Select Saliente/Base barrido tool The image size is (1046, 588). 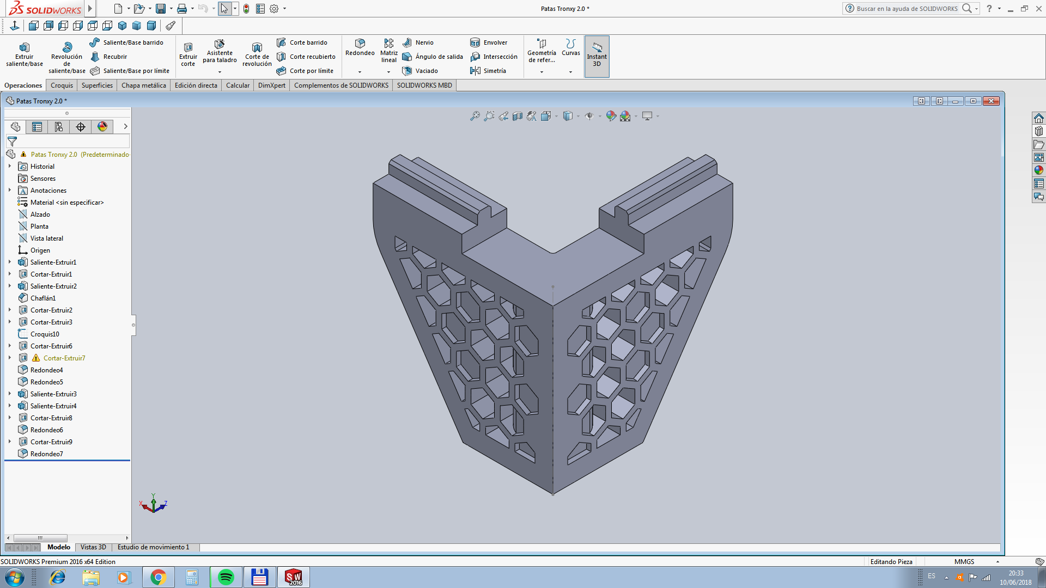click(126, 42)
